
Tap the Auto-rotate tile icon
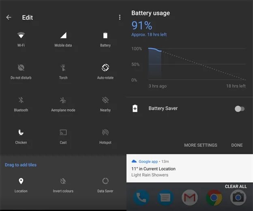pyautogui.click(x=105, y=68)
